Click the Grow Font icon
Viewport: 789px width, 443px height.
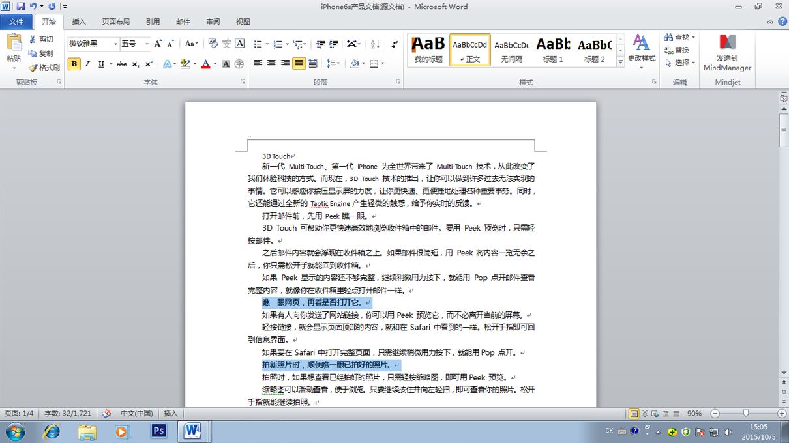point(158,44)
